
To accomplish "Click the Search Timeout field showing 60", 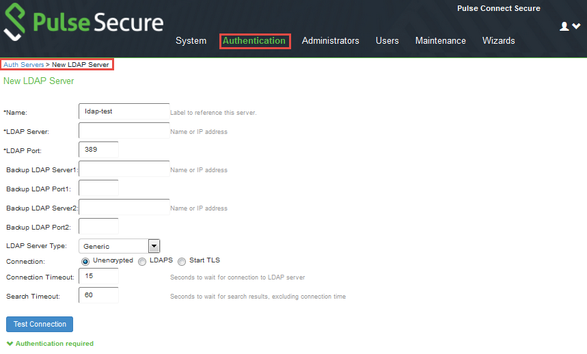I will [x=98, y=295].
